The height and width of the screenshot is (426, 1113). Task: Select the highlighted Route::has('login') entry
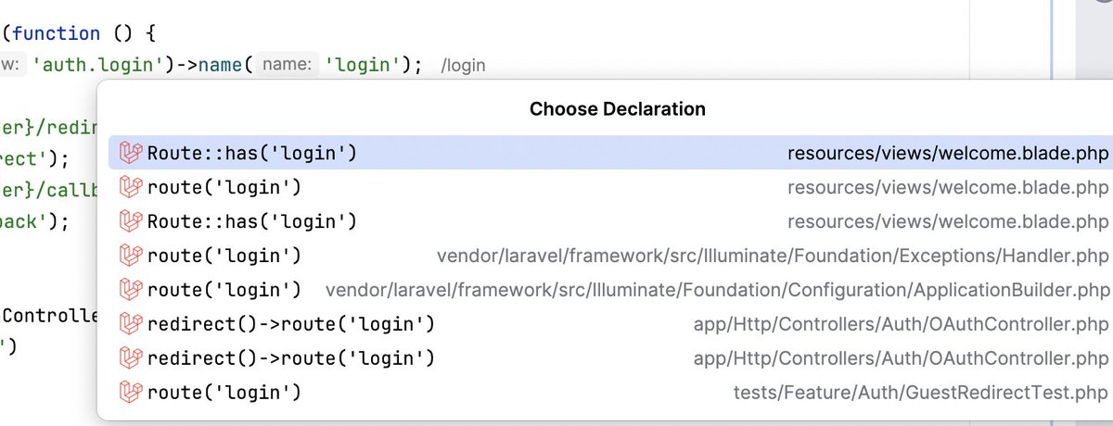(612, 153)
